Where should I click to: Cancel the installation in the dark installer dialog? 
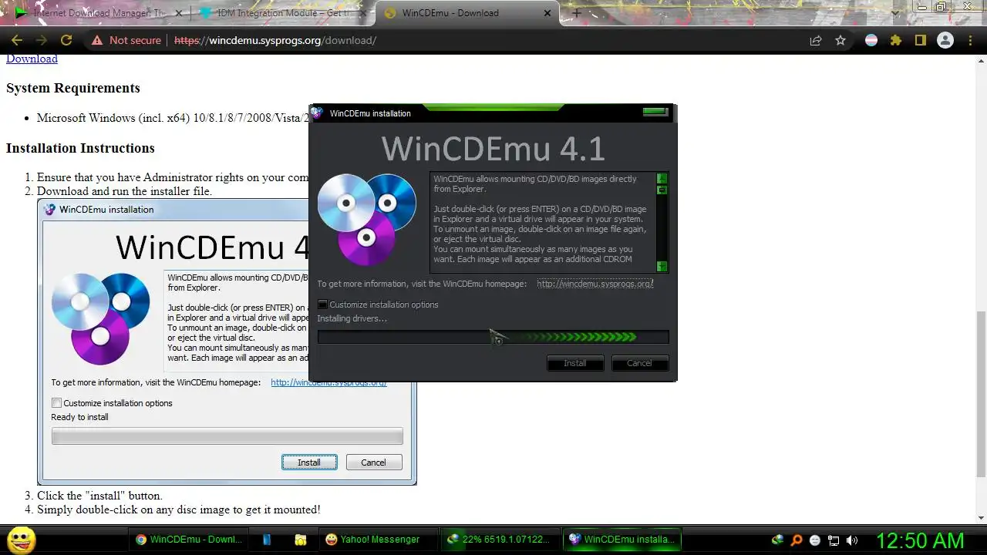pos(639,363)
